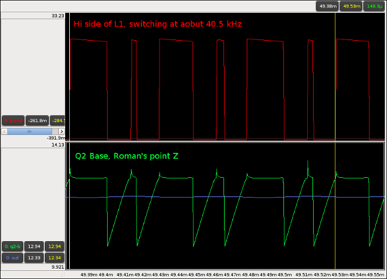Select the red '0: pump' waveform button
Viewport: 387px width, 279px height.
pos(12,120)
